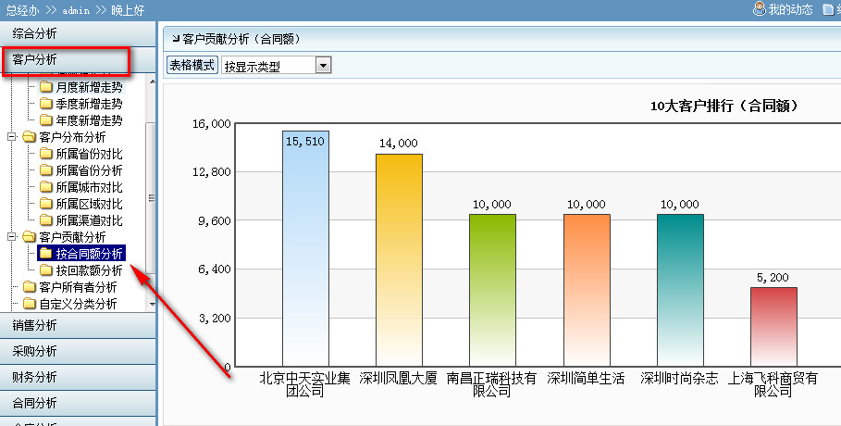The width and height of the screenshot is (841, 426).
Task: Select 客户所有者分析 in the tree
Action: (x=78, y=287)
